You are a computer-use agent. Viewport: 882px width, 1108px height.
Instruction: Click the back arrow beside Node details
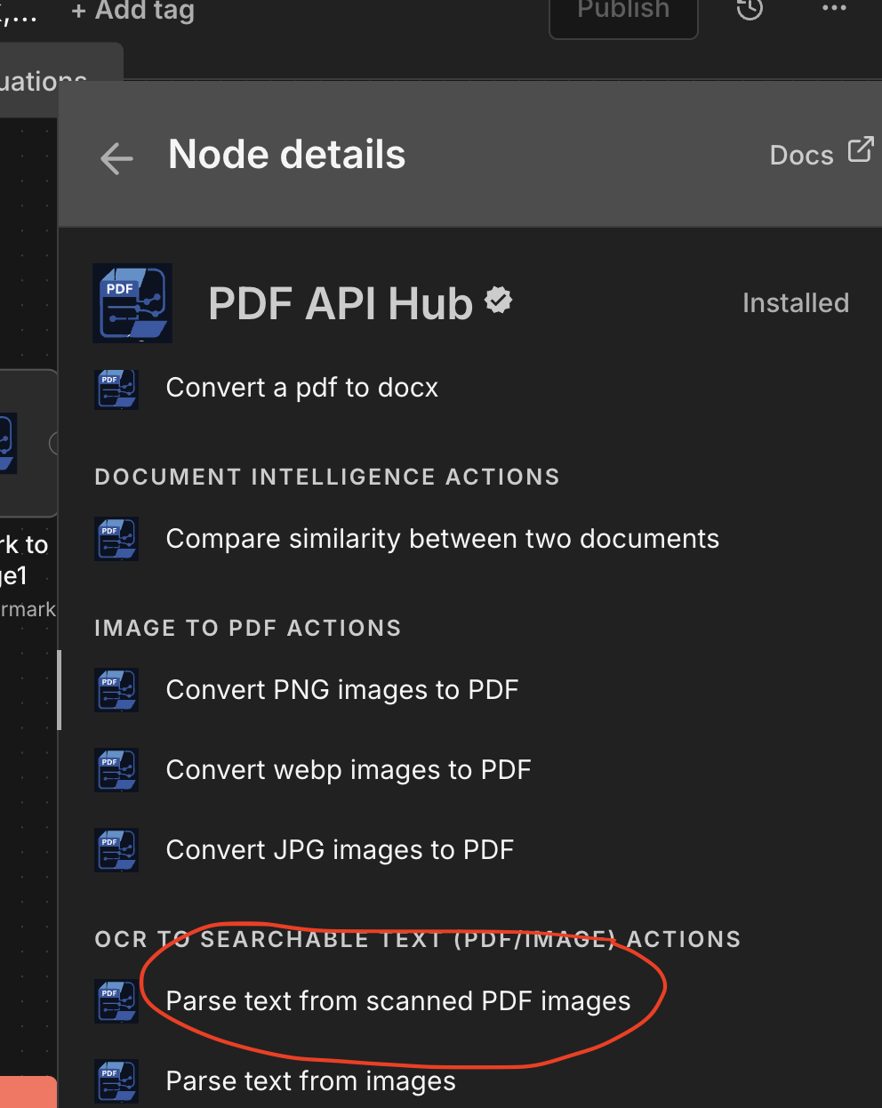coord(116,158)
